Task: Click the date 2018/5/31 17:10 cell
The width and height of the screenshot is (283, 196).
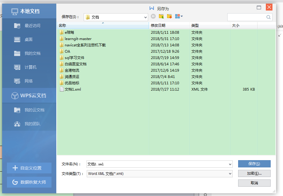Action: [165, 39]
